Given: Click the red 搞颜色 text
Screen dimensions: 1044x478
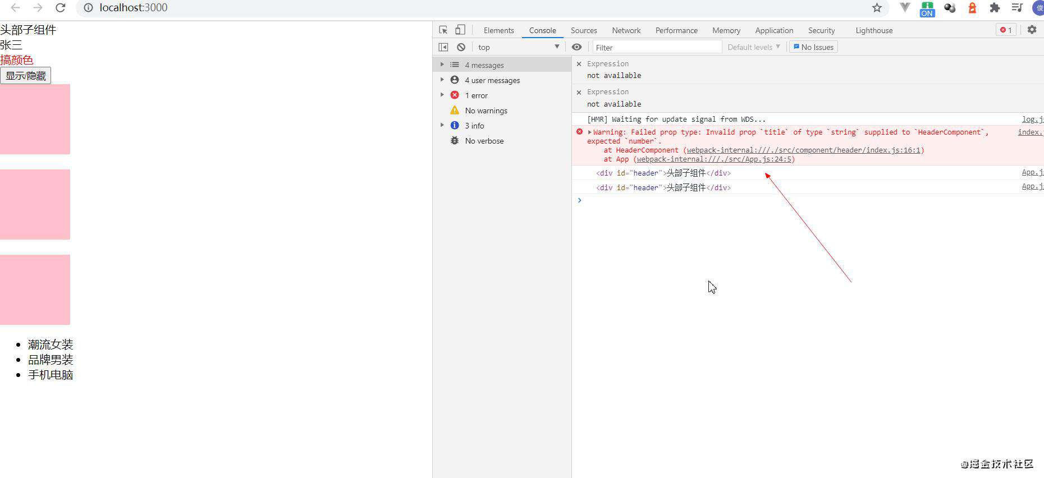Looking at the screenshot, I should tap(17, 60).
